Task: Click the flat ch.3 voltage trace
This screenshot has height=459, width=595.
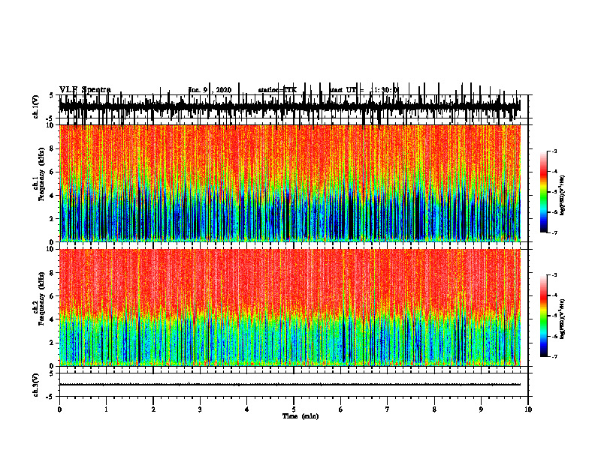Action: click(x=290, y=385)
